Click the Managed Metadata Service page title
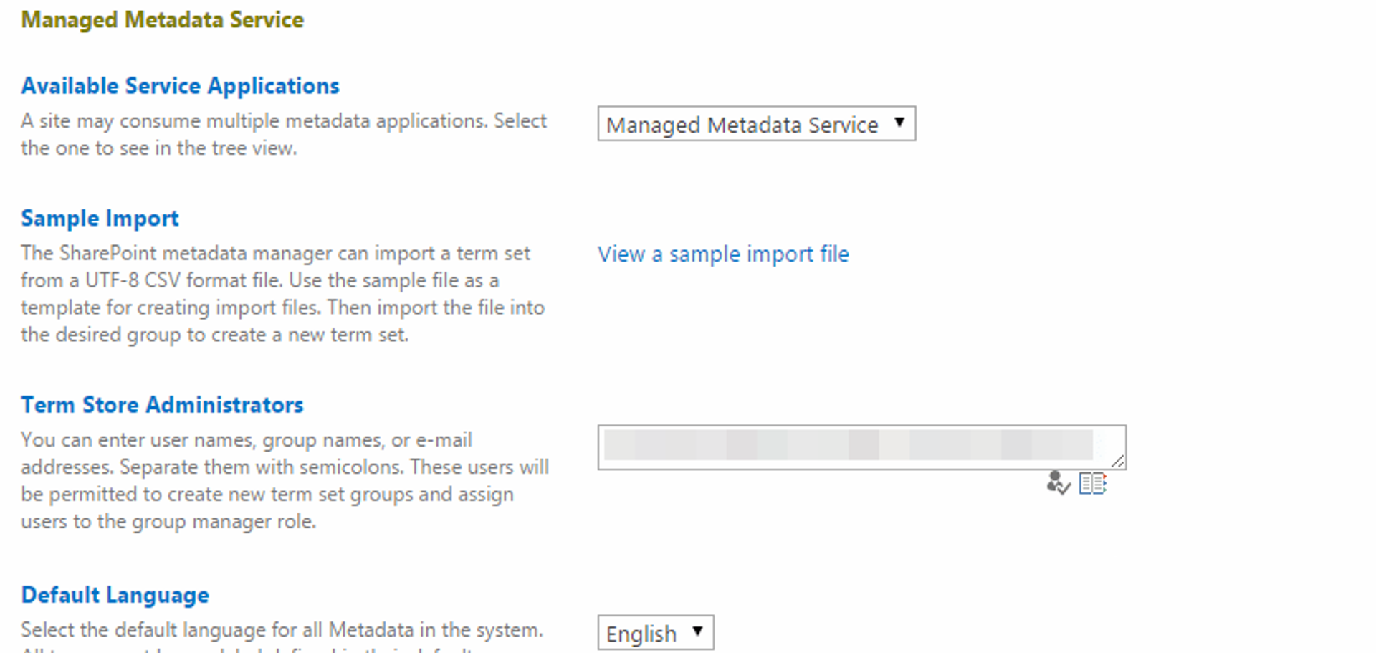The image size is (1376, 653). tap(163, 19)
